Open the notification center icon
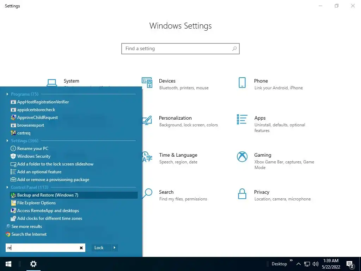Viewport: 361px width, 271px height. tap(350, 264)
